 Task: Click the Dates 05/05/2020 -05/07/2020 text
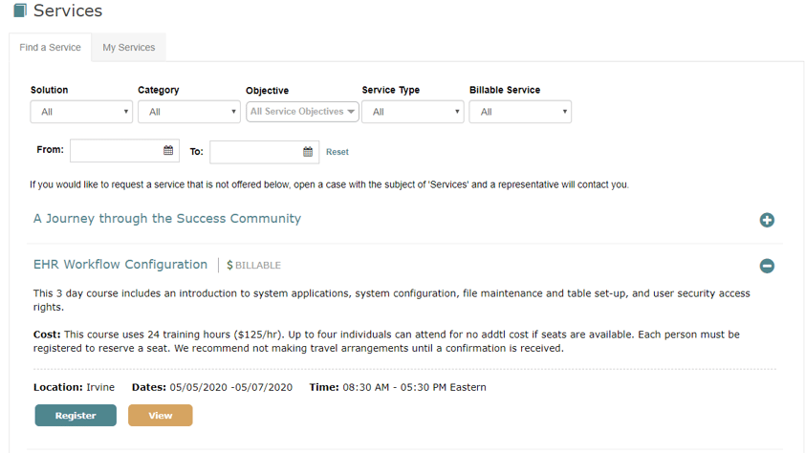(x=212, y=387)
